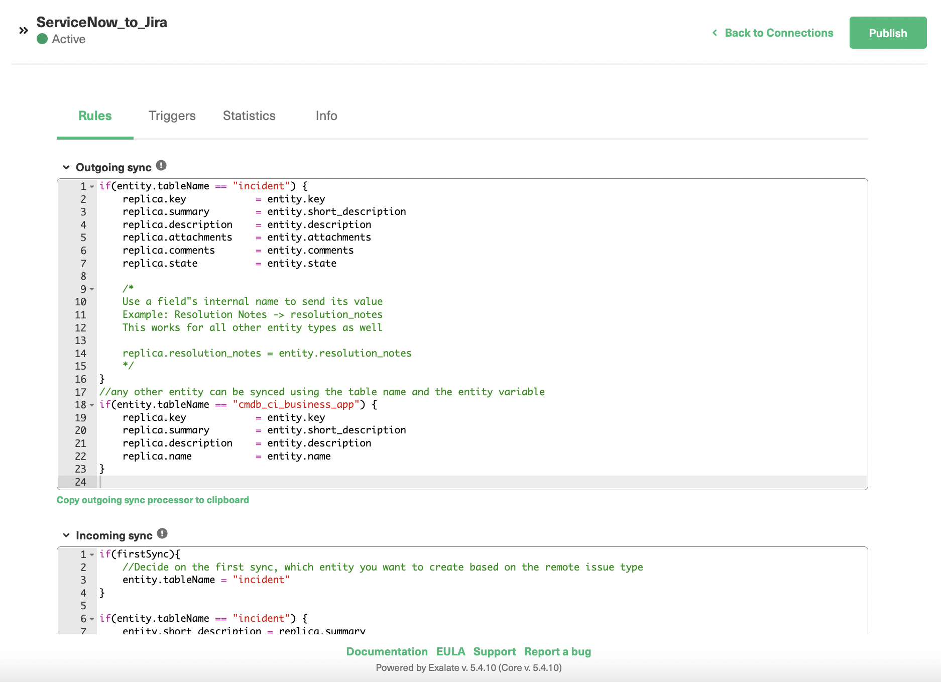Screen dimensions: 941x682
Task: Open the Statistics tab
Action: point(249,116)
